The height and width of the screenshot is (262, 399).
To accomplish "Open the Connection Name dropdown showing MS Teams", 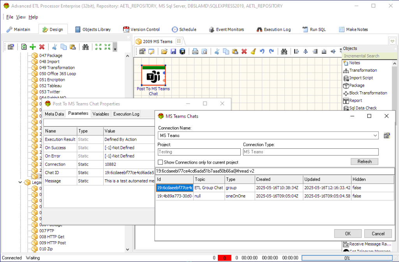I will (375, 135).
